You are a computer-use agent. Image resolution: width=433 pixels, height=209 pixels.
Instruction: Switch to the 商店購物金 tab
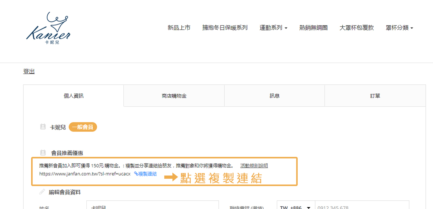coord(174,96)
